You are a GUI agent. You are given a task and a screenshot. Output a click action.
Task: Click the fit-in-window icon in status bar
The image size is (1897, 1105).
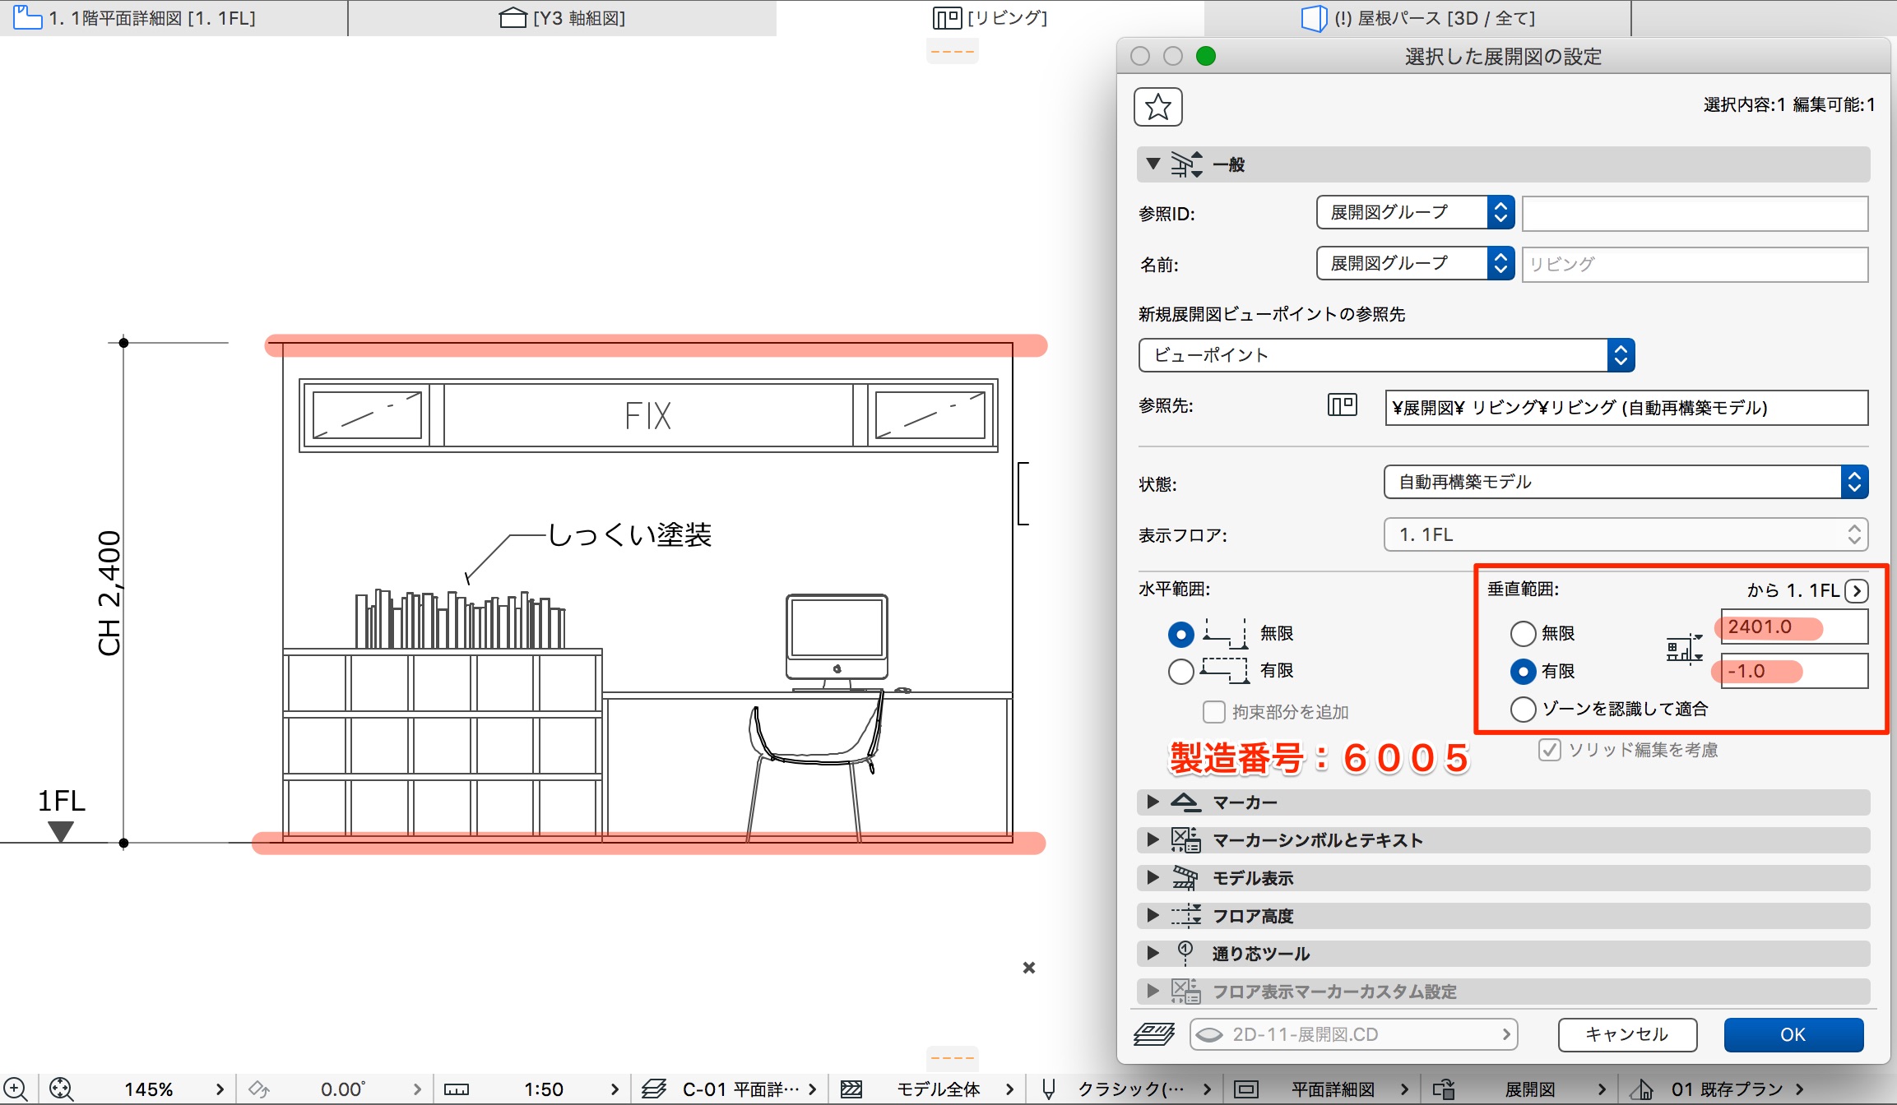click(x=61, y=1089)
